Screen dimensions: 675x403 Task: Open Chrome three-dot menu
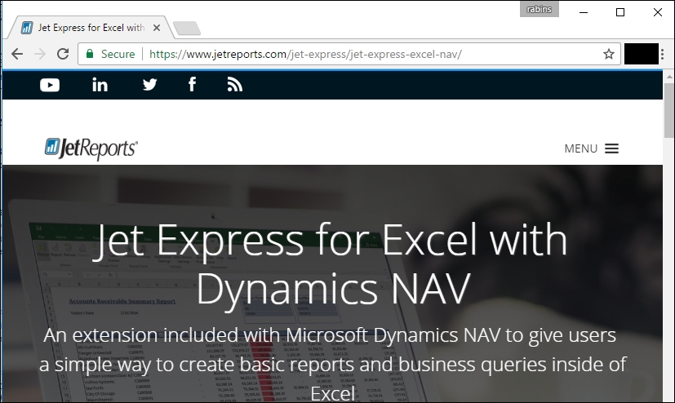pyautogui.click(x=663, y=54)
